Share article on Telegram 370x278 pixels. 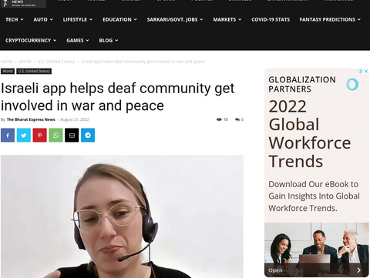pos(88,136)
